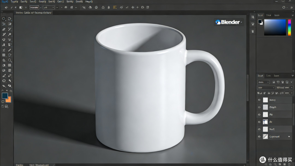Toggle visibility of the Ra layer
Viewport: 295px width, 166px height.
[x=259, y=115]
